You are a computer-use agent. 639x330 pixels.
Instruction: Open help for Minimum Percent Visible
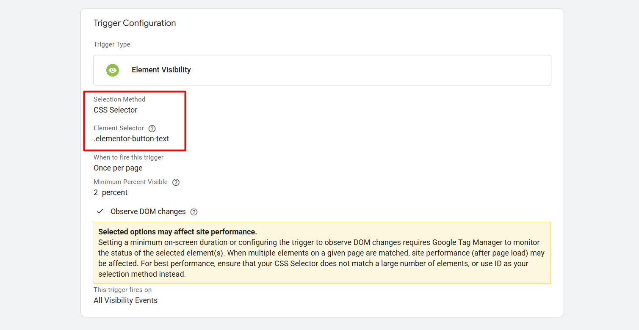coord(176,182)
